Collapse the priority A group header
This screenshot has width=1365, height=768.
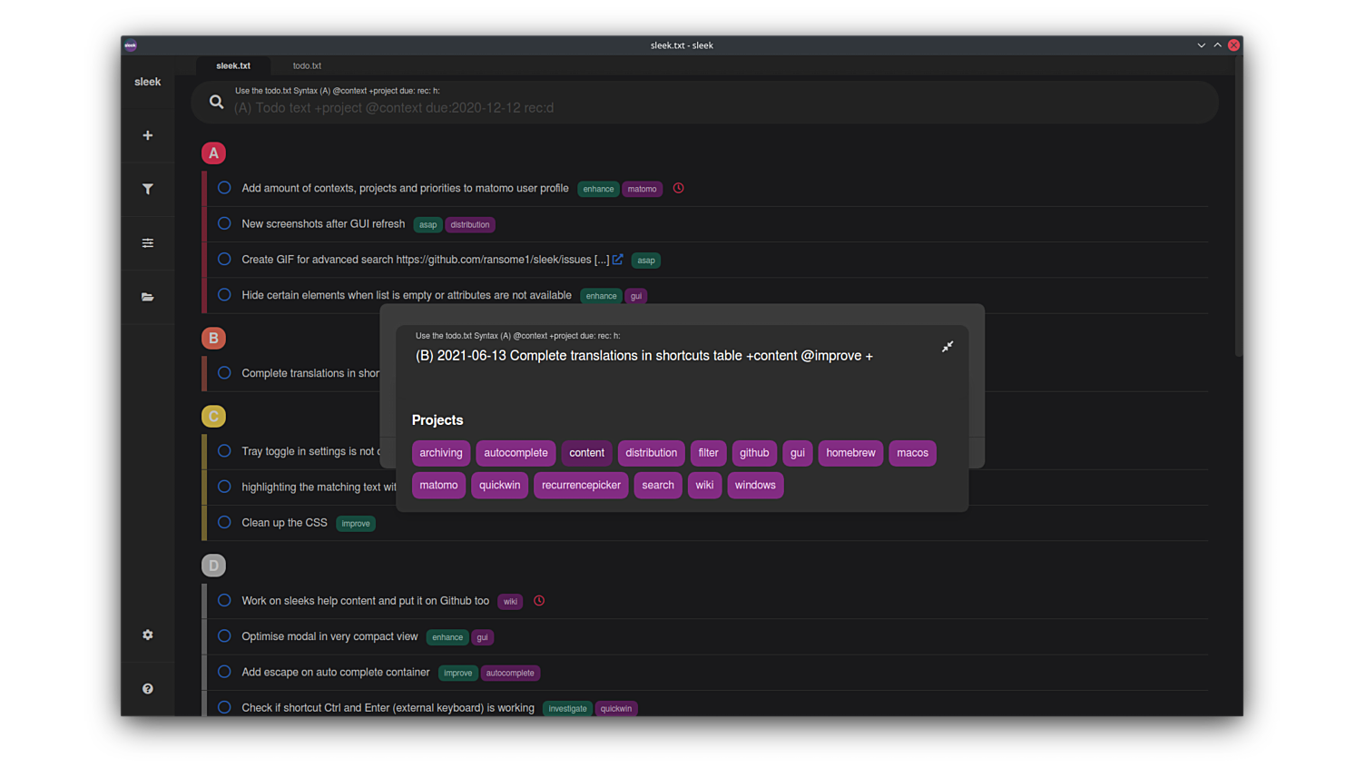[213, 153]
